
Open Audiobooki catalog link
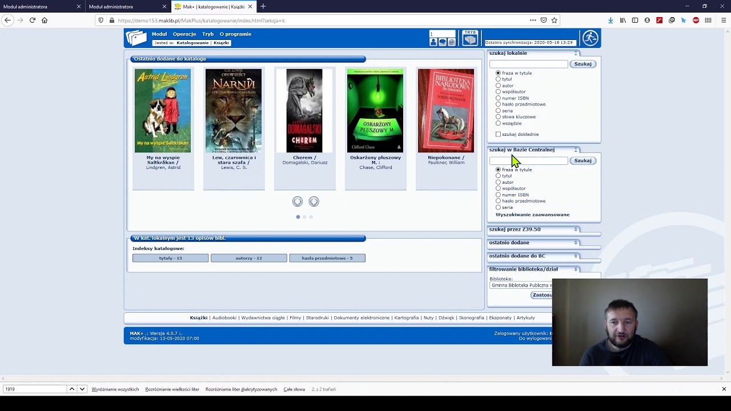coord(224,318)
